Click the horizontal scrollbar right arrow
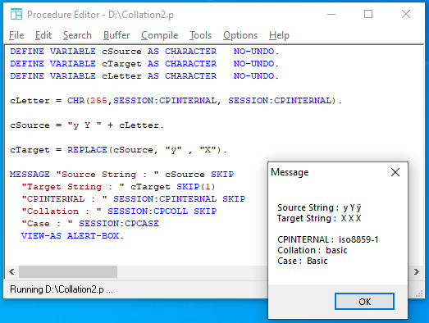 click(416, 271)
